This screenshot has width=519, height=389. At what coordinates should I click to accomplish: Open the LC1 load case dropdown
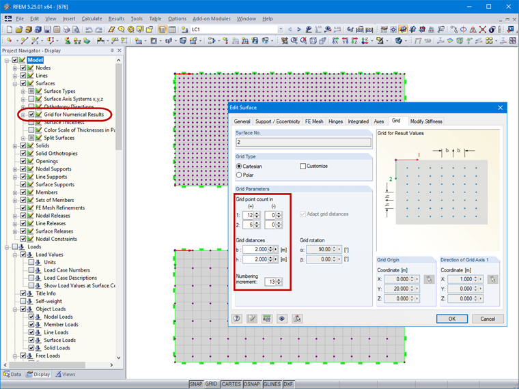click(x=281, y=29)
